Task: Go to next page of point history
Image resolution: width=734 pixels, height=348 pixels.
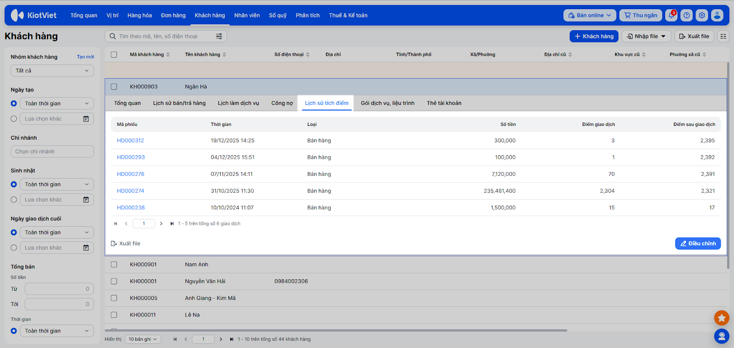Action: 161,224
